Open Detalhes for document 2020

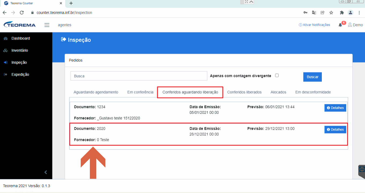tap(335, 129)
